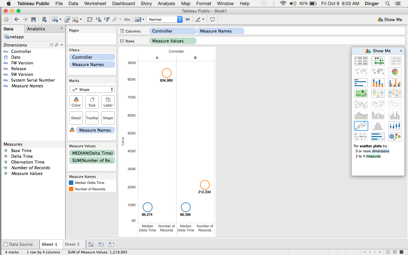The width and height of the screenshot is (408, 255).
Task: Close the Show Me panel
Action: click(401, 51)
